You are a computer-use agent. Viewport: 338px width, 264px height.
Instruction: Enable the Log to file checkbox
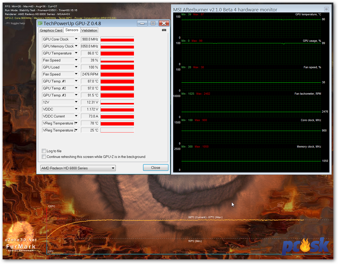point(44,151)
